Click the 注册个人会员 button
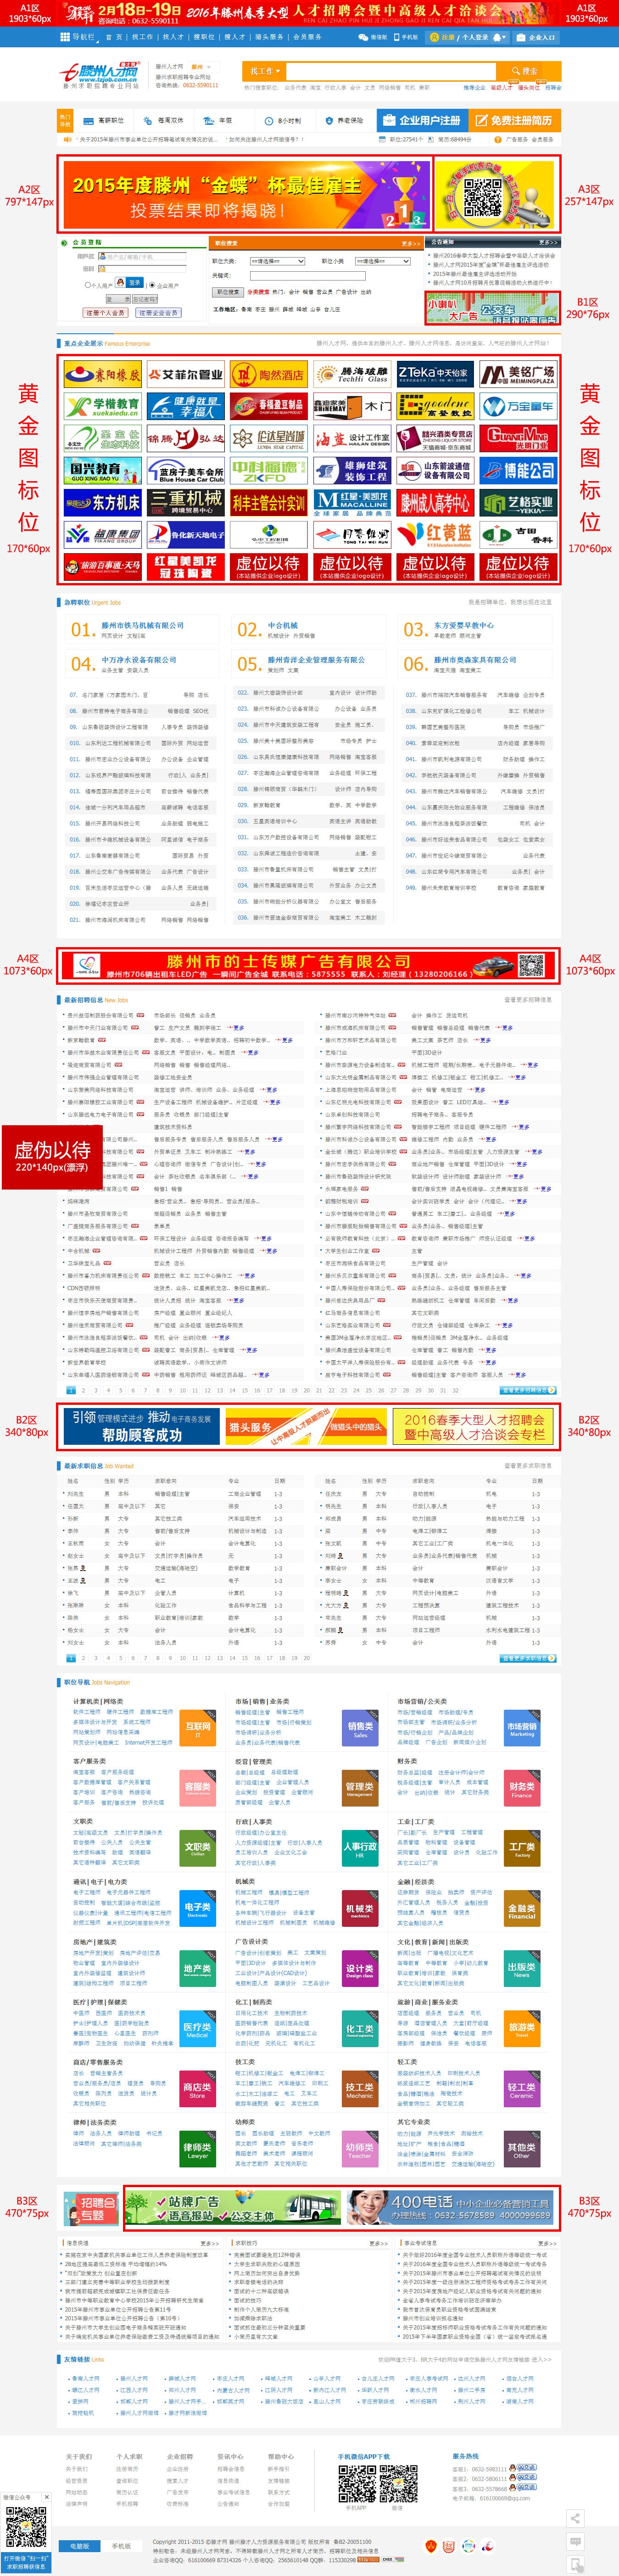Viewport: 619px width, 2576px height. 105,313
